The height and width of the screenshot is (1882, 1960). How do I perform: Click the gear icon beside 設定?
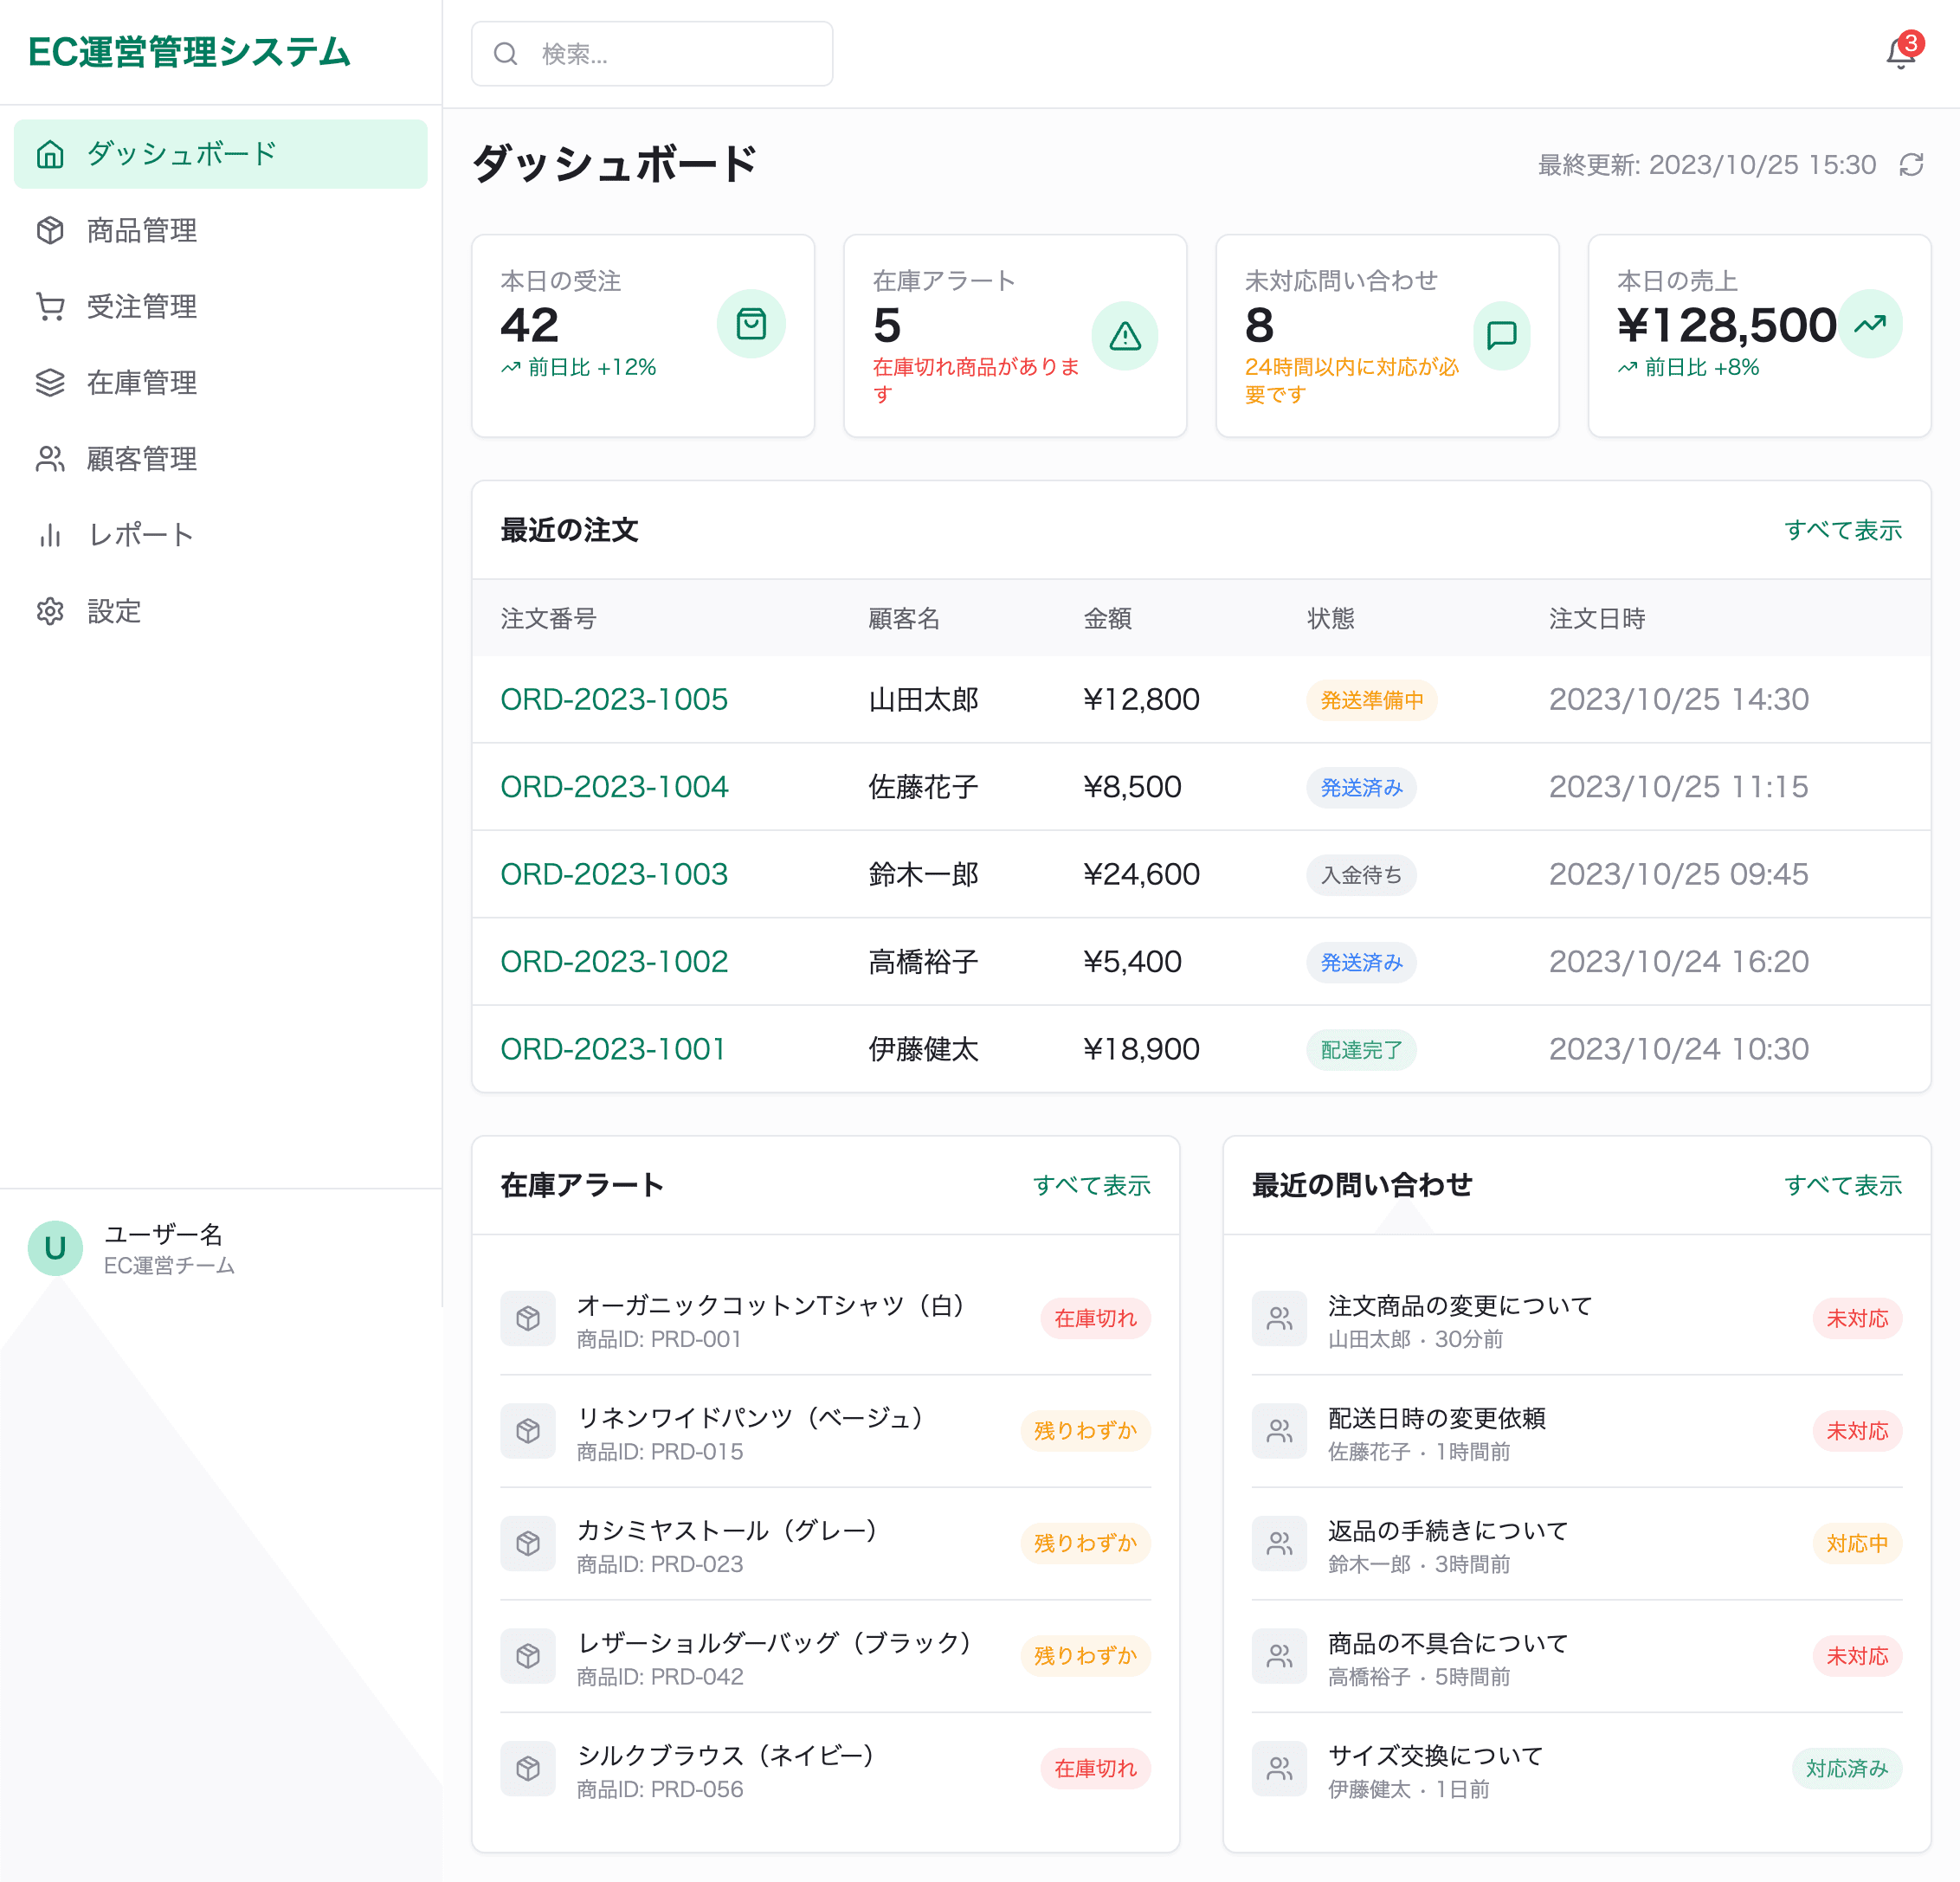pyautogui.click(x=50, y=611)
